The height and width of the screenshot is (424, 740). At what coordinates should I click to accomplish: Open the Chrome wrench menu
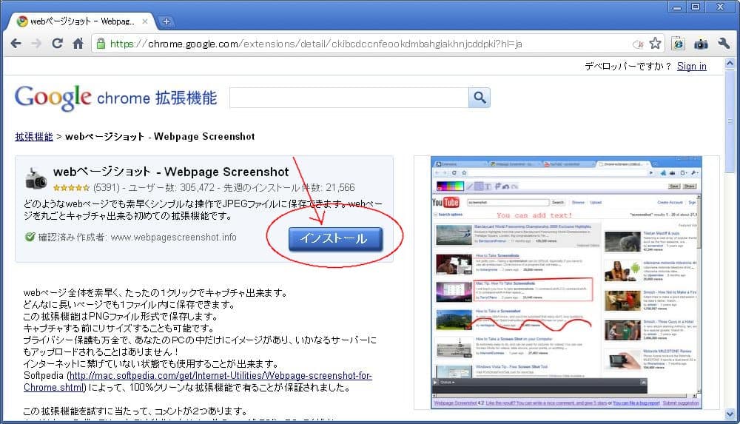(723, 44)
